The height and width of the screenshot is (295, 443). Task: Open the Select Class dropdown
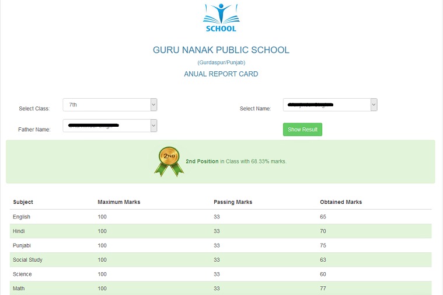110,105
